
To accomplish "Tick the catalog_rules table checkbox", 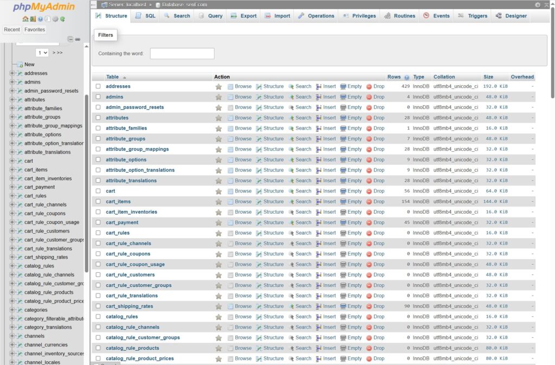I will (98, 317).
